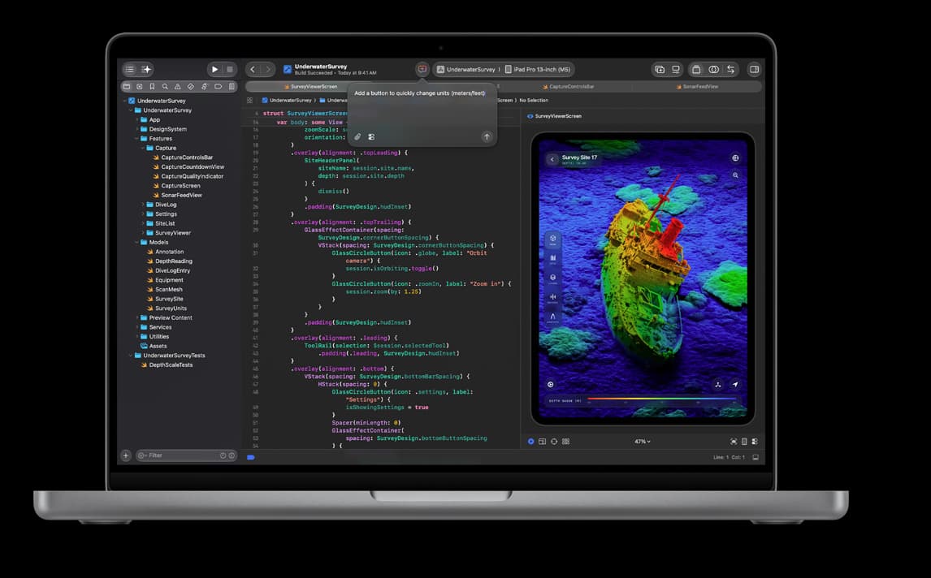This screenshot has width=931, height=578.
Task: Tap the zoom in magnifier in the preview
Action: point(735,175)
